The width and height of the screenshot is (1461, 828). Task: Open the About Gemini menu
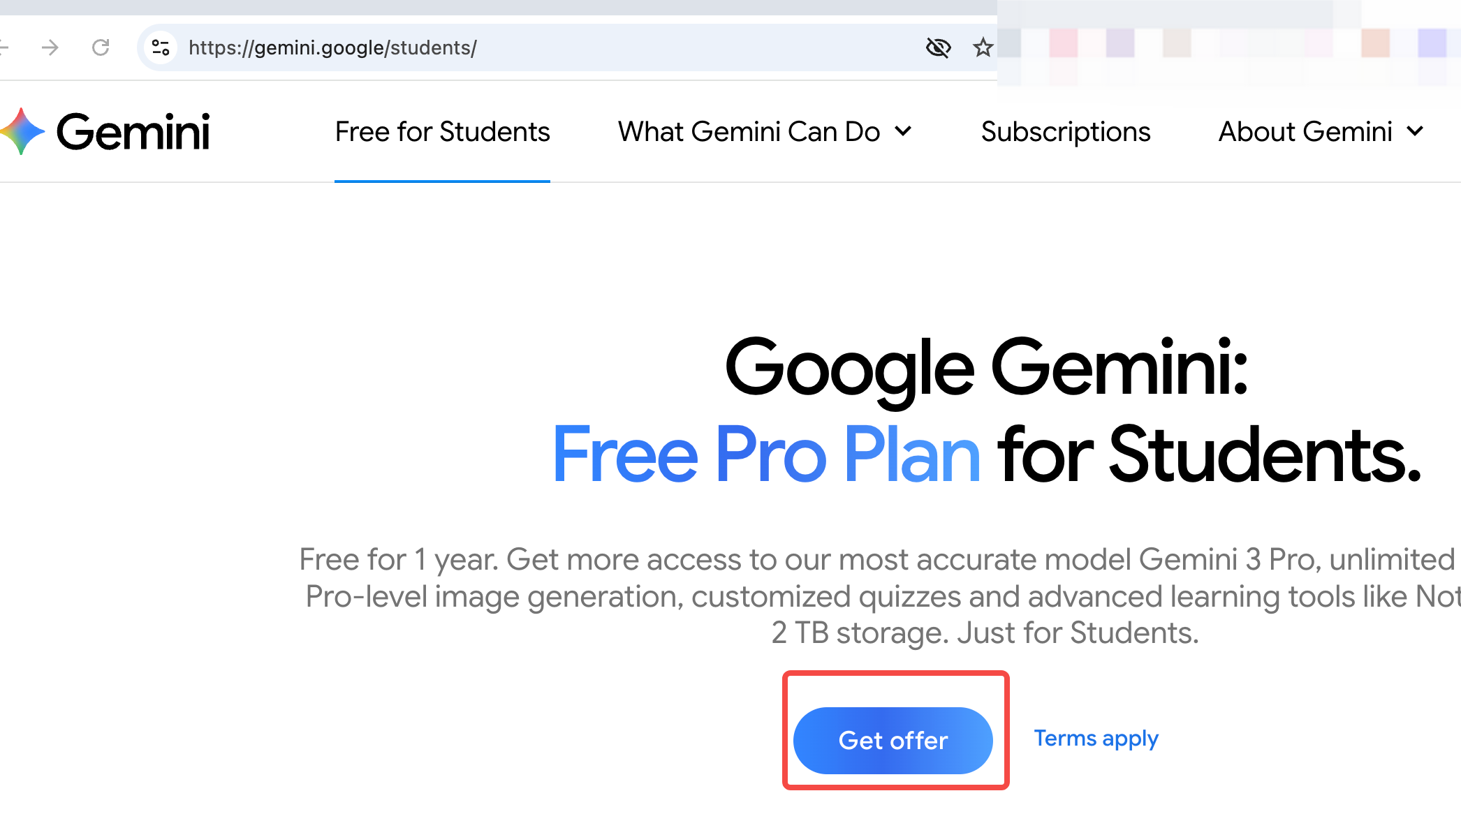[x=1321, y=131]
